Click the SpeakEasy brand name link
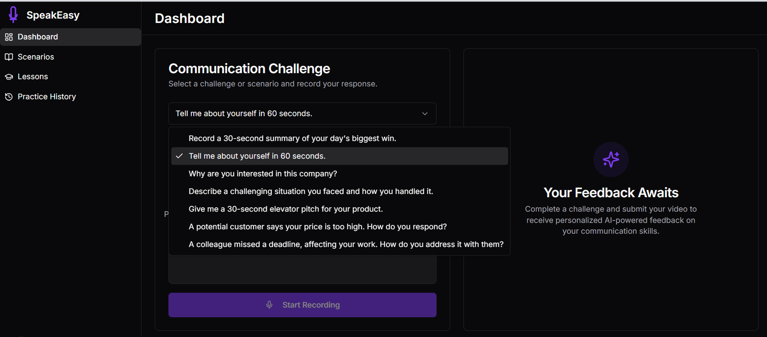 (x=53, y=15)
